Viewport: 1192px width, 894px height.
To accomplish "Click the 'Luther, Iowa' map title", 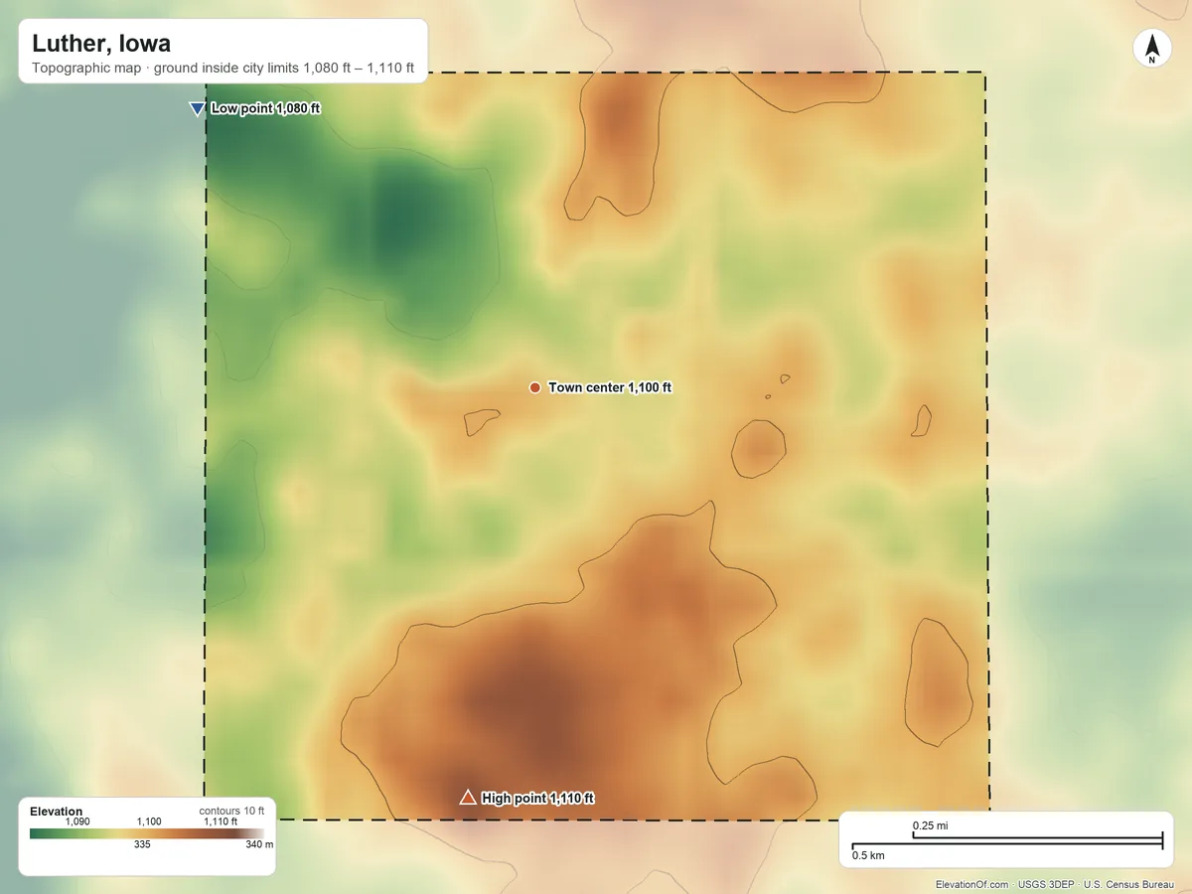I will [101, 44].
